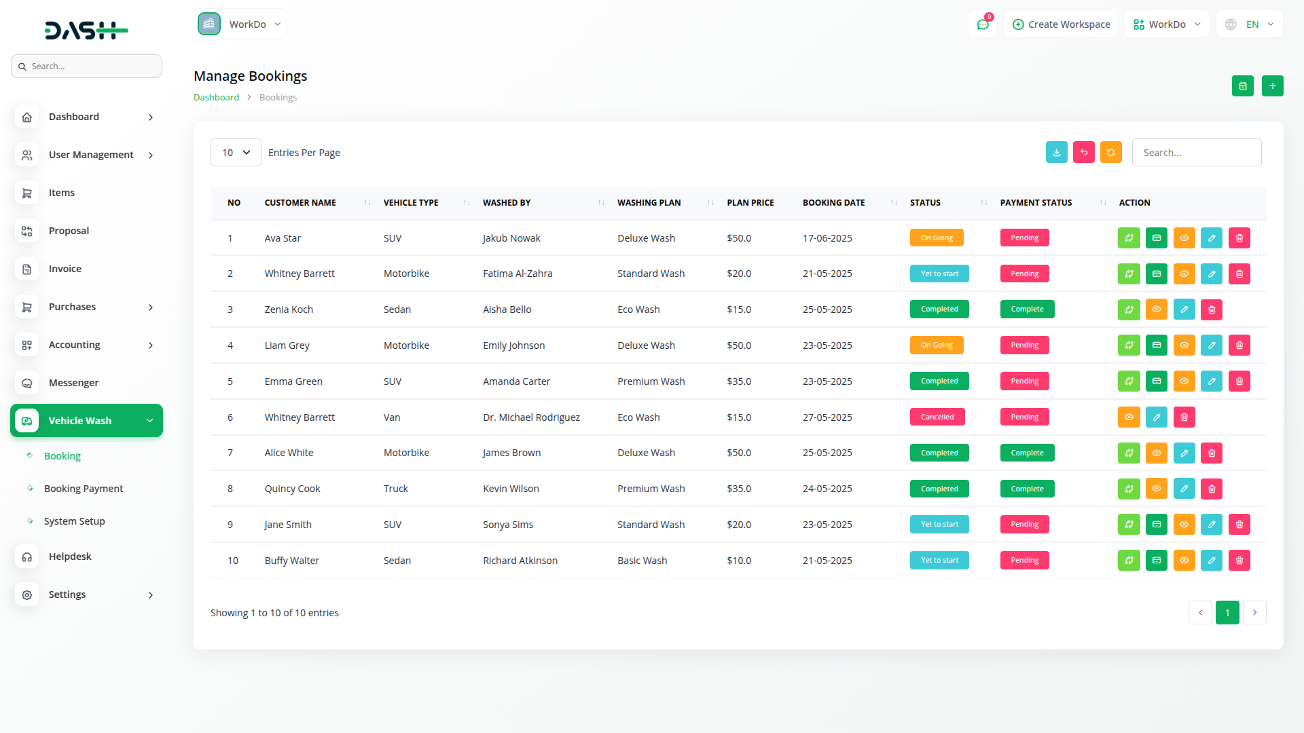Viewport: 1304px width, 733px height.
Task: Click the orange refresh icon button
Action: click(1110, 153)
